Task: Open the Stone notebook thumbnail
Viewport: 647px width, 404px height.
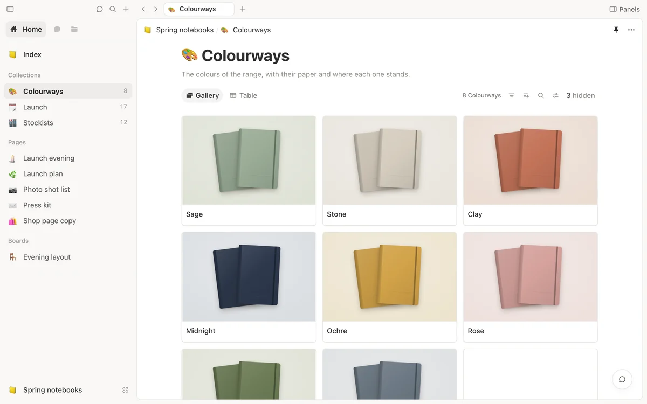Action: 390,161
